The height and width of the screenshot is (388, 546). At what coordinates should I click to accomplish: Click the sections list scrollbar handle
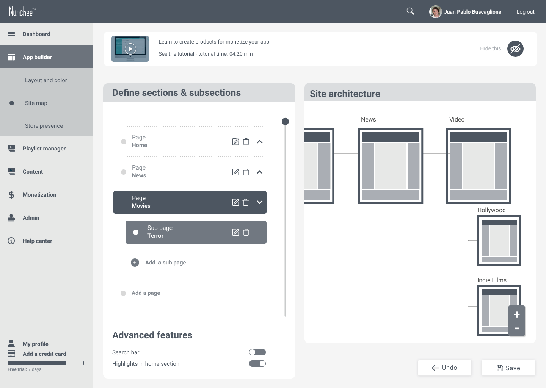286,121
